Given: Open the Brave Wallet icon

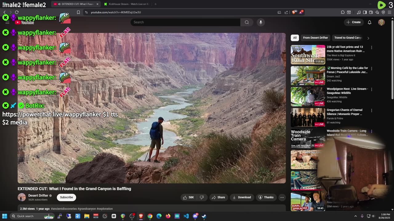Looking at the screenshot, I should (371, 12).
